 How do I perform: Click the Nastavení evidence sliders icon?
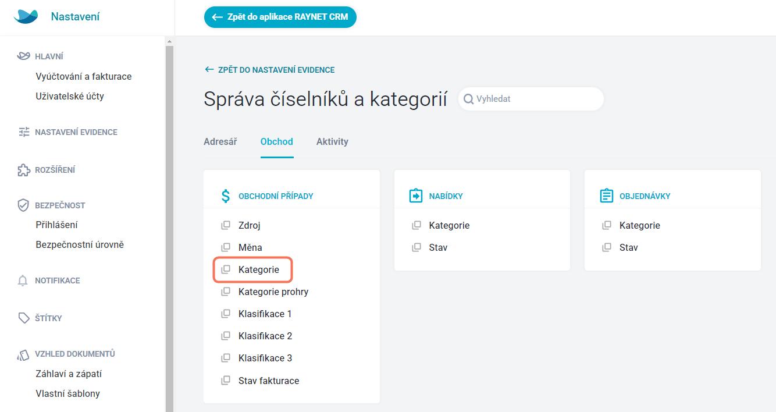coord(23,132)
